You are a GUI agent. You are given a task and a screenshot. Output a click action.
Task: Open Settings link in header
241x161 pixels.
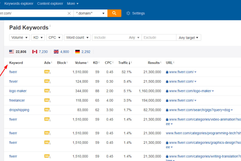[x=138, y=13]
